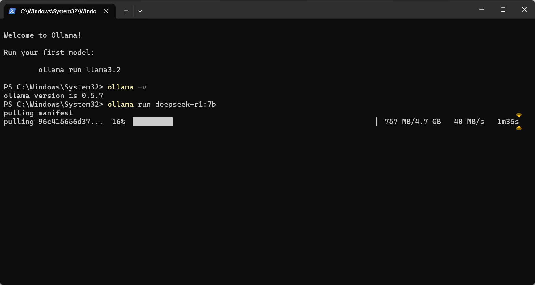The image size is (535, 285).
Task: Select the C:\Windows\System32 terminal tab
Action: point(60,11)
